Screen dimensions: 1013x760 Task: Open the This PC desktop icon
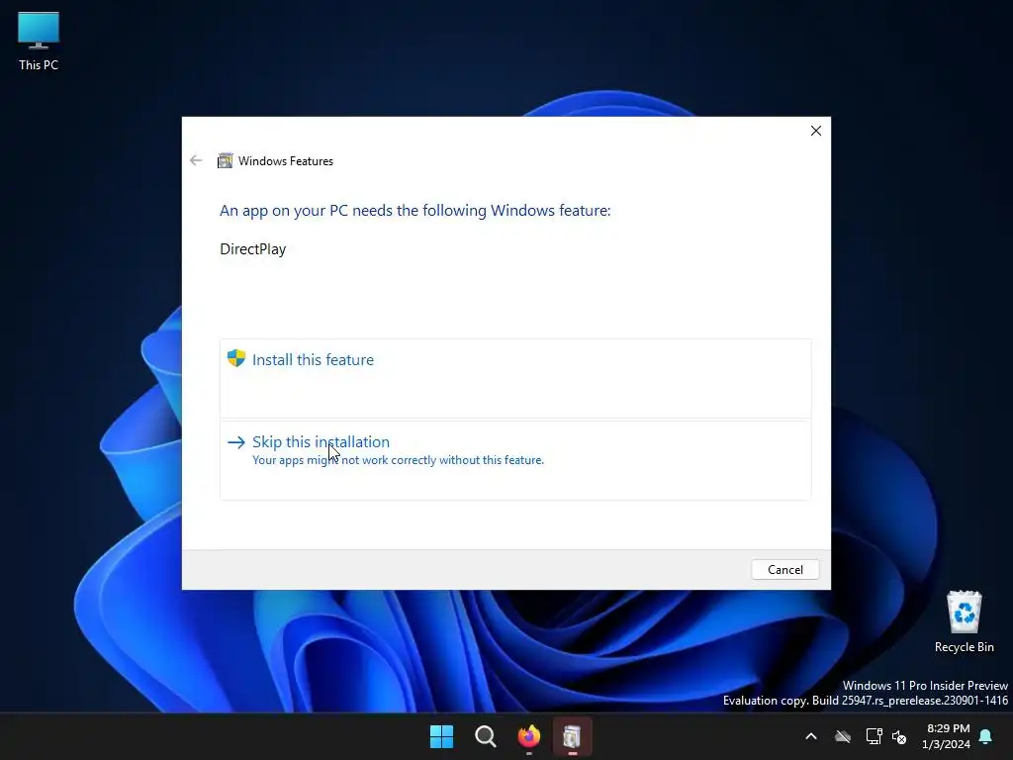pos(39,42)
